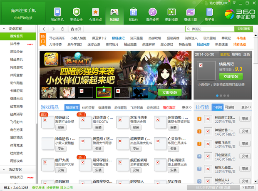Collapse the 安卓游戏 sidebar section
The width and height of the screenshot is (258, 191).
tap(4, 29)
